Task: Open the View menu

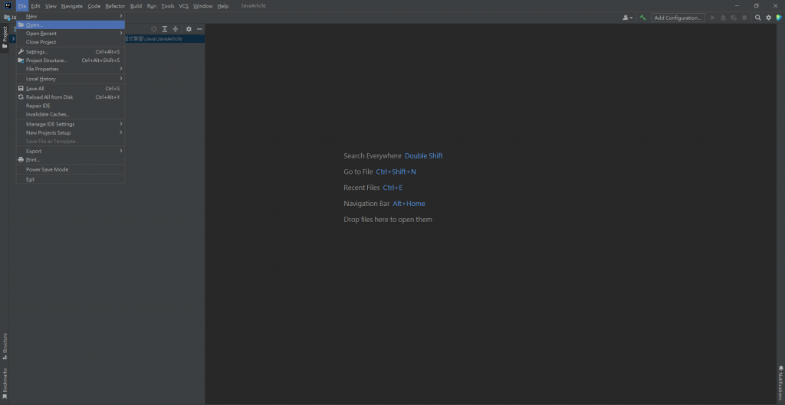Action: [51, 6]
